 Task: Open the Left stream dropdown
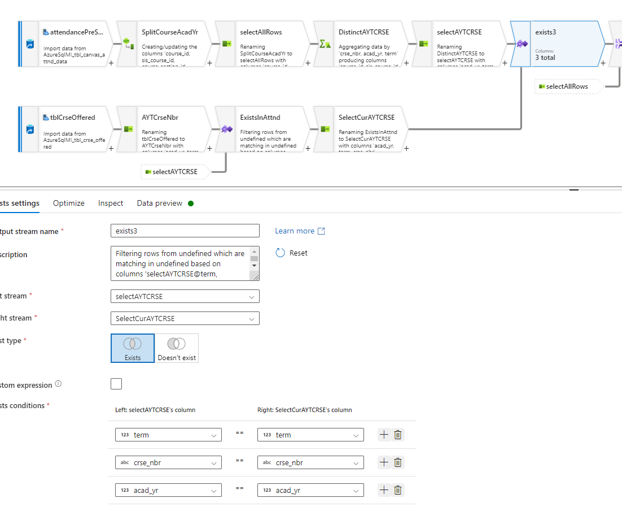click(185, 296)
